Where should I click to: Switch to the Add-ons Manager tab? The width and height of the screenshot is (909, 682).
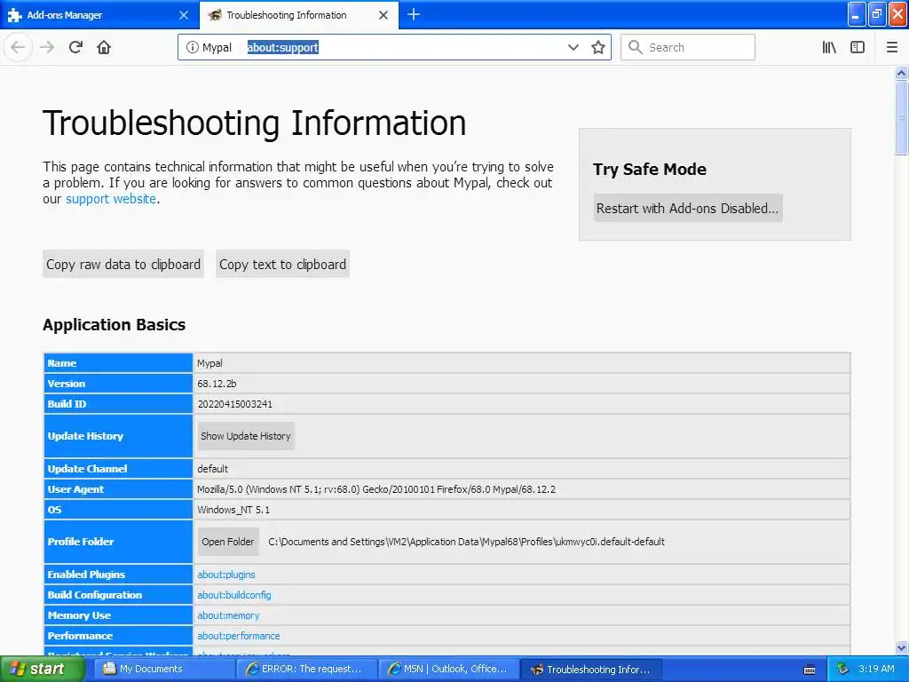click(99, 15)
